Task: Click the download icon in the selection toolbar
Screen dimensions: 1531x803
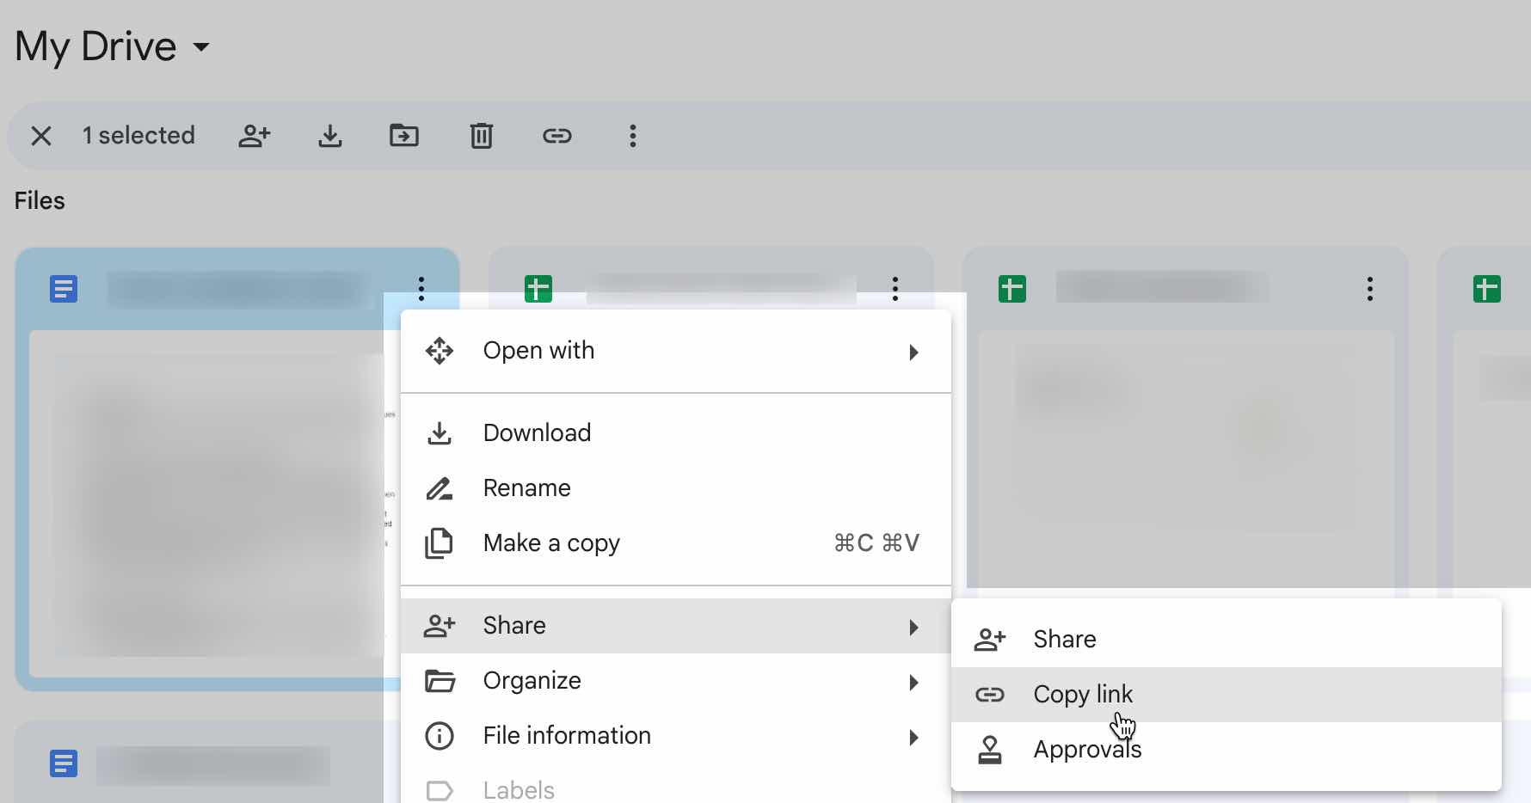Action: [x=330, y=135]
